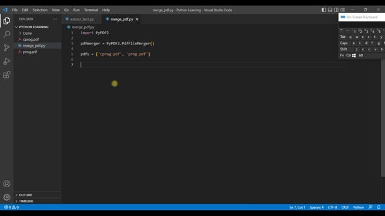Click the Spaces: 4 indentation setting
385x216 pixels.
(316, 207)
